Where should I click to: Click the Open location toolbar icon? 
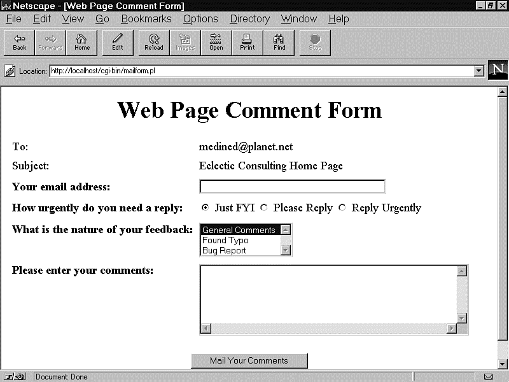point(216,42)
